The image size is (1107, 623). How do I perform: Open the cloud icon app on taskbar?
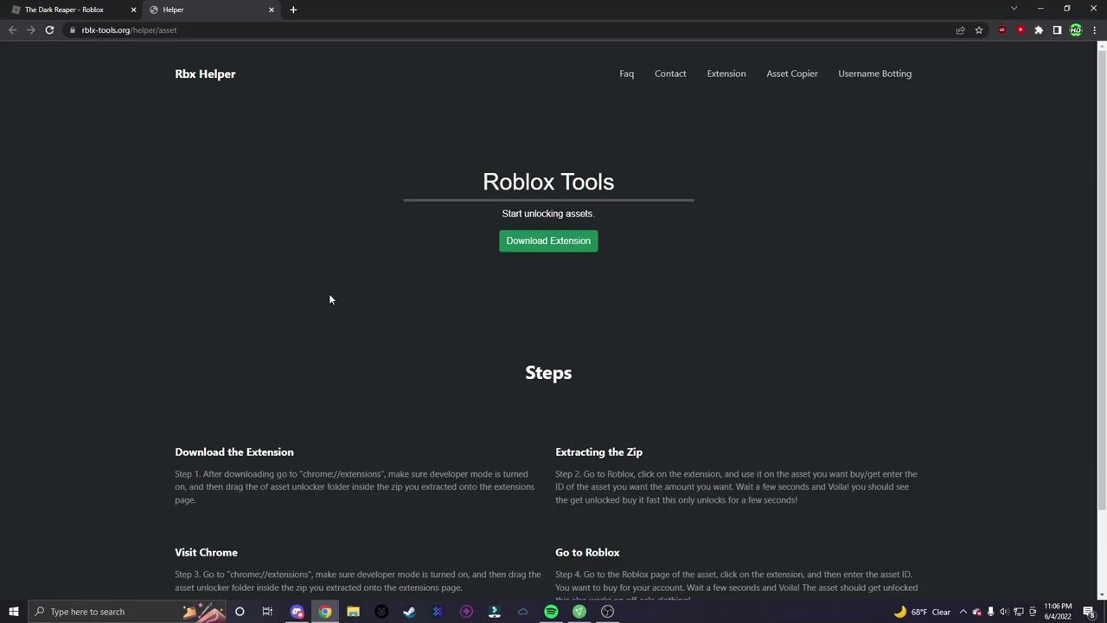522,612
